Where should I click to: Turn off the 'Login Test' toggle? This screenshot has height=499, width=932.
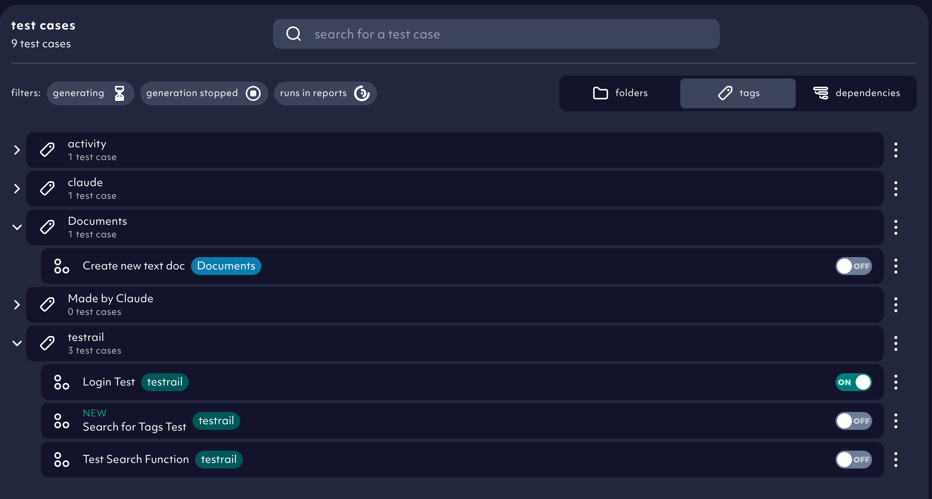pyautogui.click(x=854, y=382)
